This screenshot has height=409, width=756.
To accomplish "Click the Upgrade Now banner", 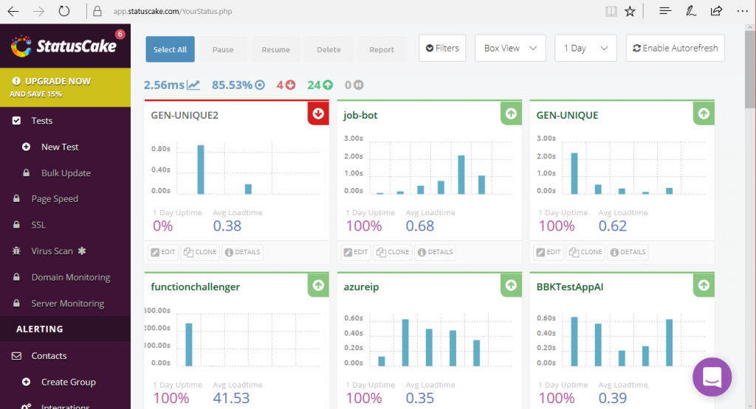I will point(65,87).
